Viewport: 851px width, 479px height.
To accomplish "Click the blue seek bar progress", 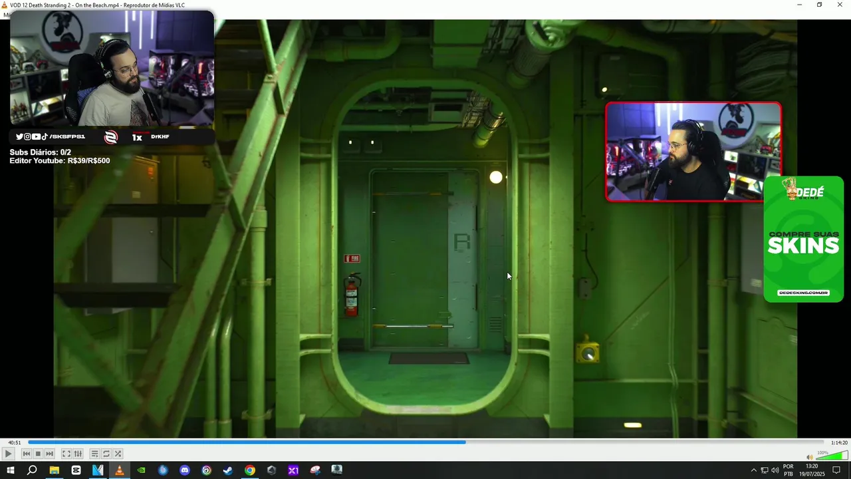I will [x=247, y=442].
